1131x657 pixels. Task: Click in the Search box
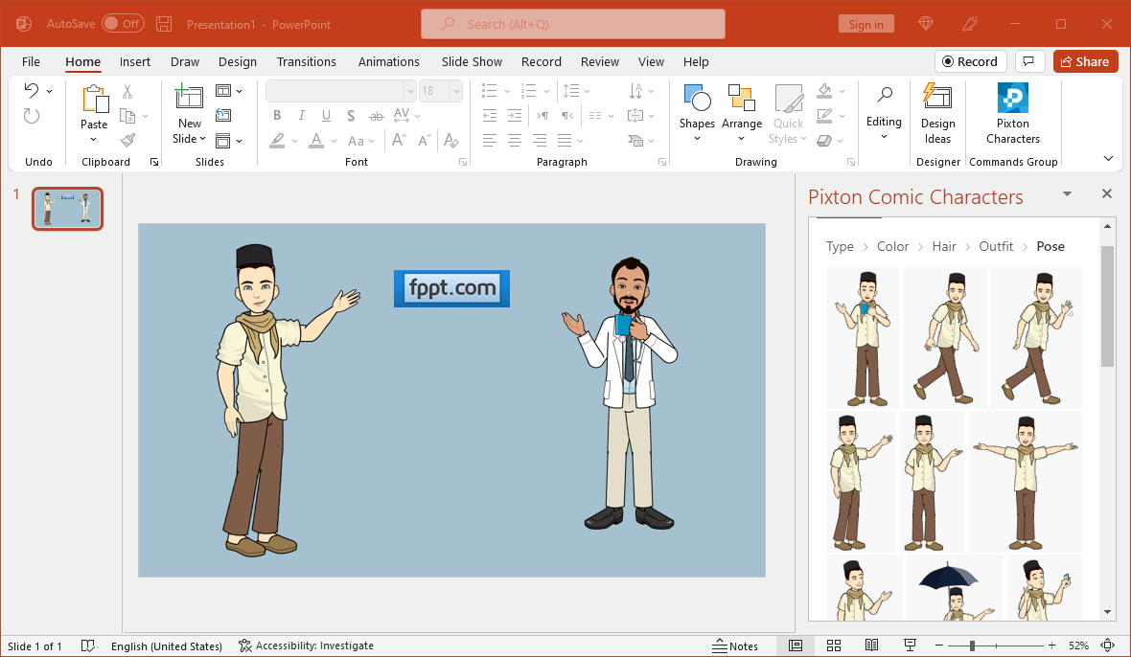[573, 24]
